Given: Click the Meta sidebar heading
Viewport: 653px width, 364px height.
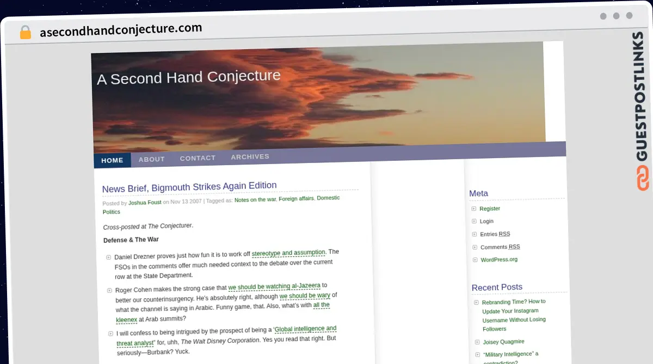Looking at the screenshot, I should (478, 193).
